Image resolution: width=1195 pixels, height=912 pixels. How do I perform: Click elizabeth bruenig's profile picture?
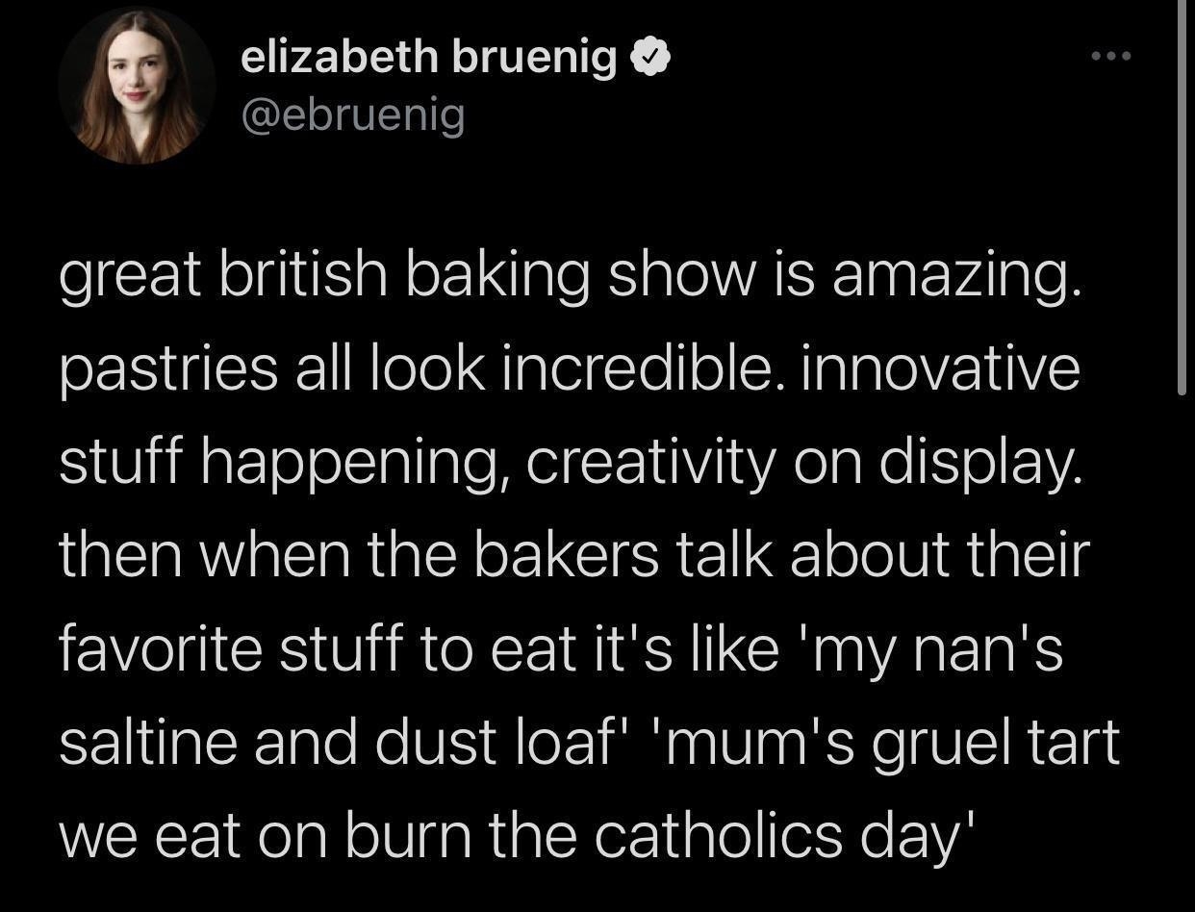[x=137, y=87]
